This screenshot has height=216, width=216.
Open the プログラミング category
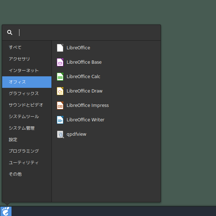[x=27, y=151]
